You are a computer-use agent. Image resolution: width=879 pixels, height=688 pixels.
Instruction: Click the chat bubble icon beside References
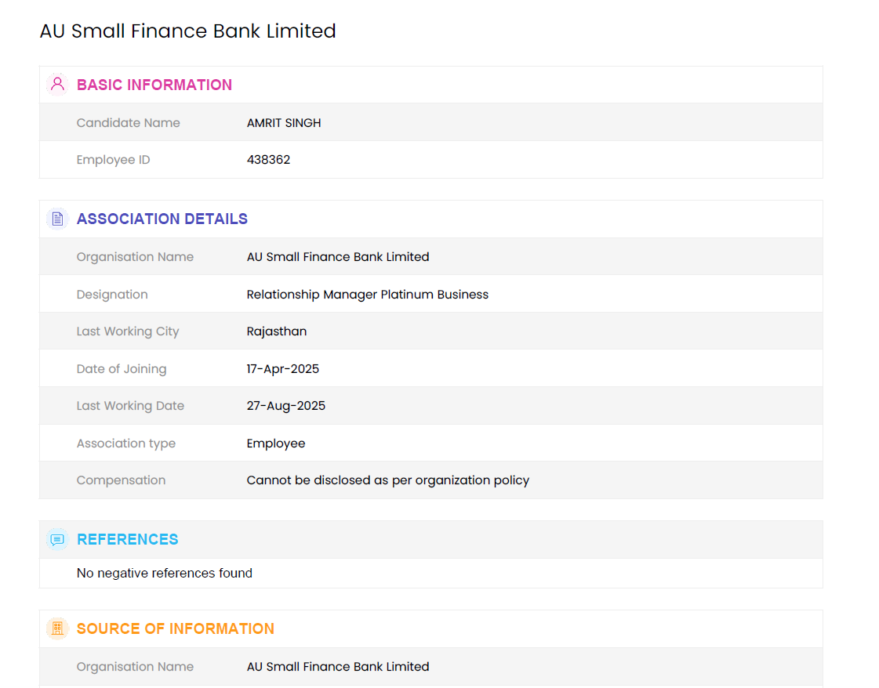point(57,539)
